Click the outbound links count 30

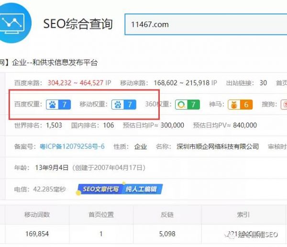point(263,83)
